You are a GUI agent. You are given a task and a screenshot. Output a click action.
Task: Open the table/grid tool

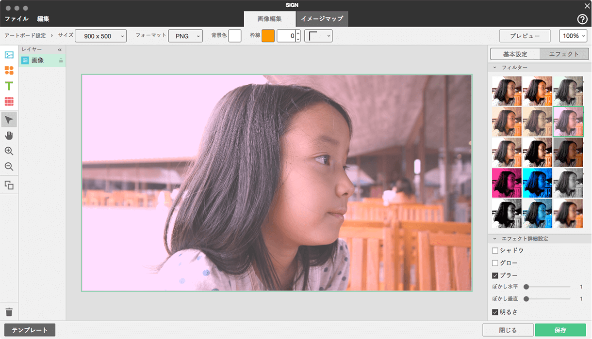pyautogui.click(x=9, y=102)
